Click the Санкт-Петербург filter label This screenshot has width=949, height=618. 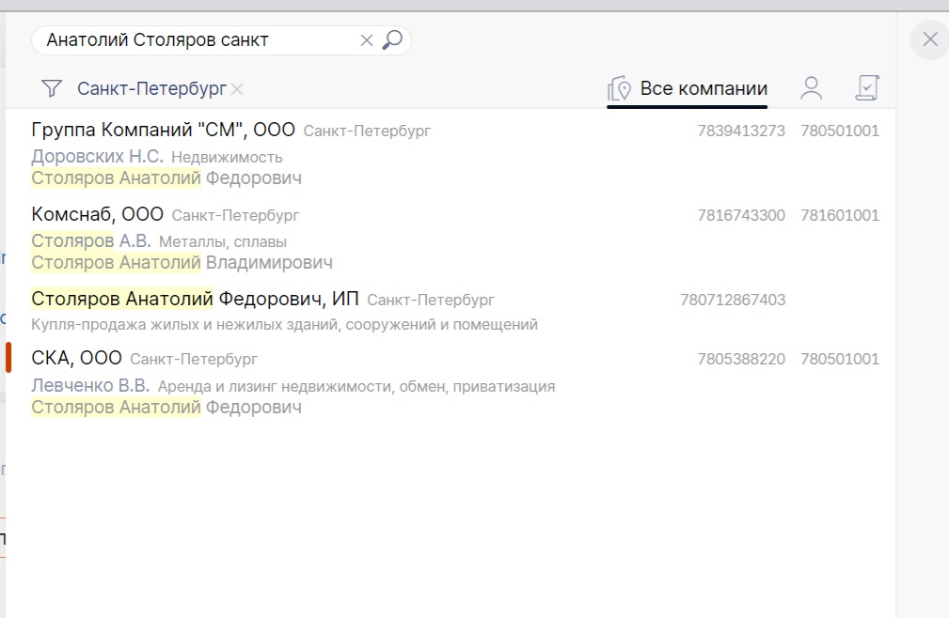(151, 89)
